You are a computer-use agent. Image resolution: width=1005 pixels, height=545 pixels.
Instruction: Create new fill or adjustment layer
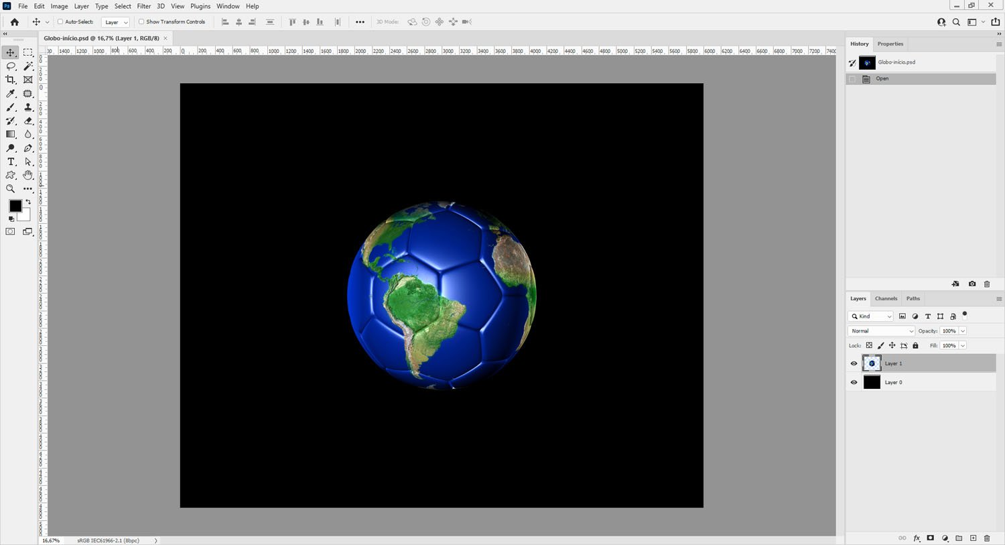[945, 538]
